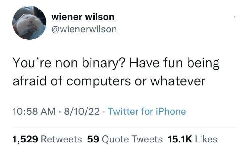Click the word "Likes" label
The height and width of the screenshot is (152, 237).
coord(206,139)
